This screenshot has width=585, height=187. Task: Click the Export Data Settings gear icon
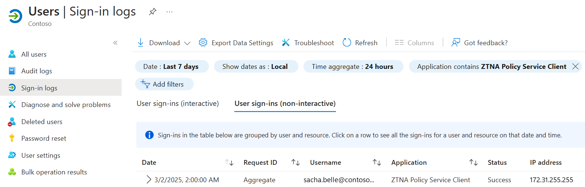pyautogui.click(x=203, y=43)
